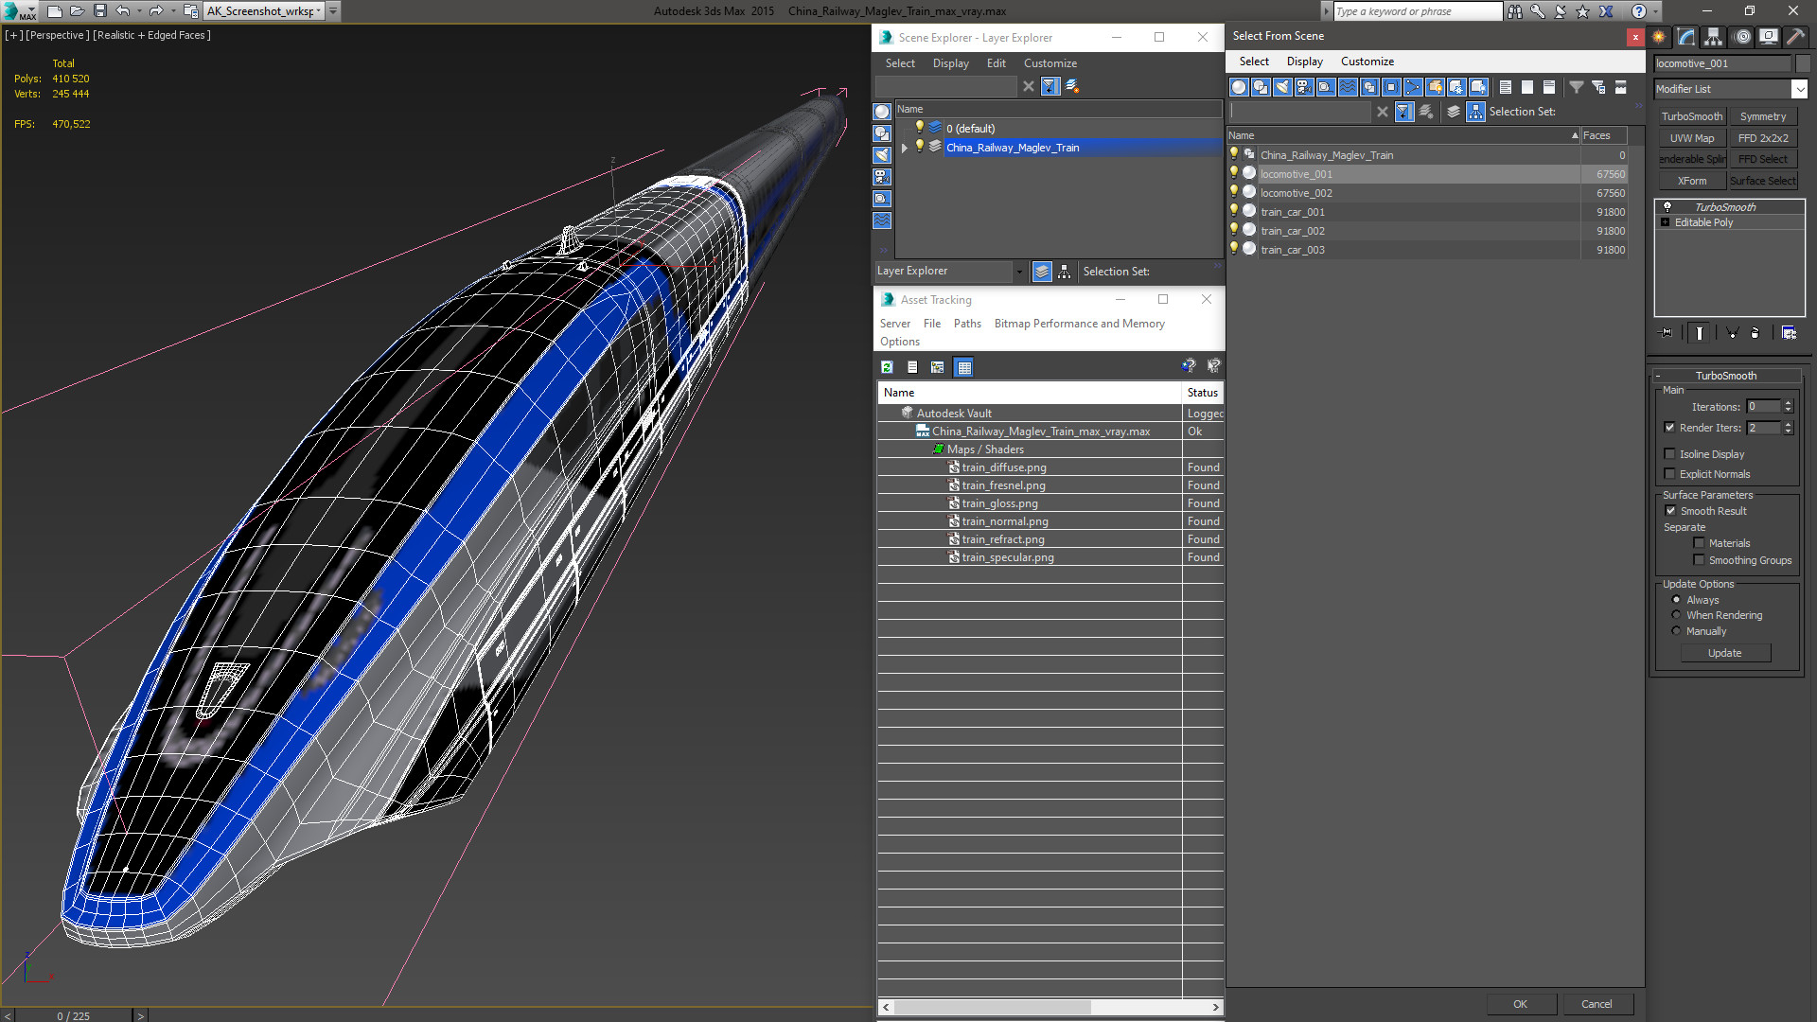
Task: Add FFD 2x2x2 modifier button
Action: pos(1762,138)
